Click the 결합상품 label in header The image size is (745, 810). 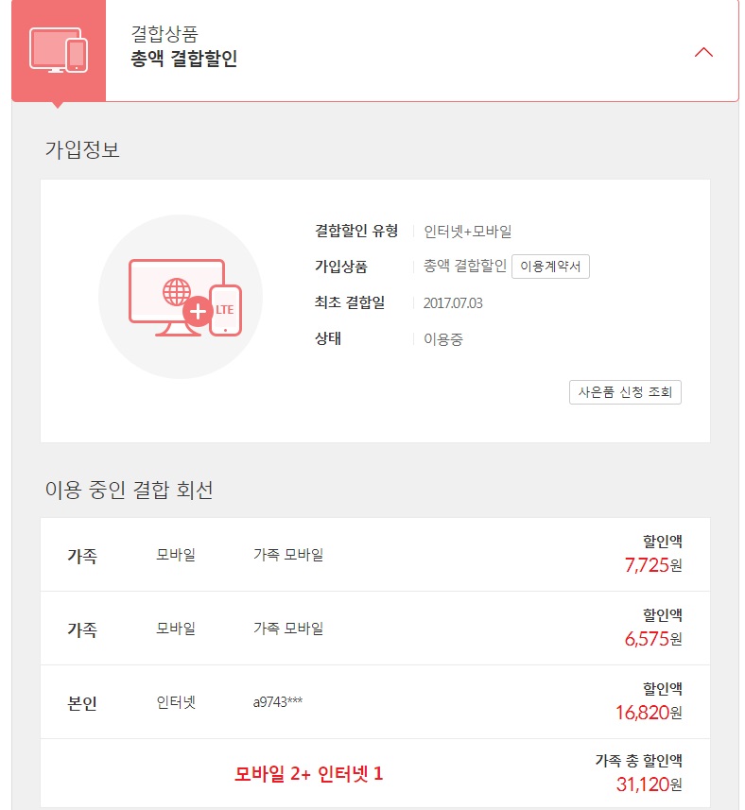pyautogui.click(x=165, y=34)
